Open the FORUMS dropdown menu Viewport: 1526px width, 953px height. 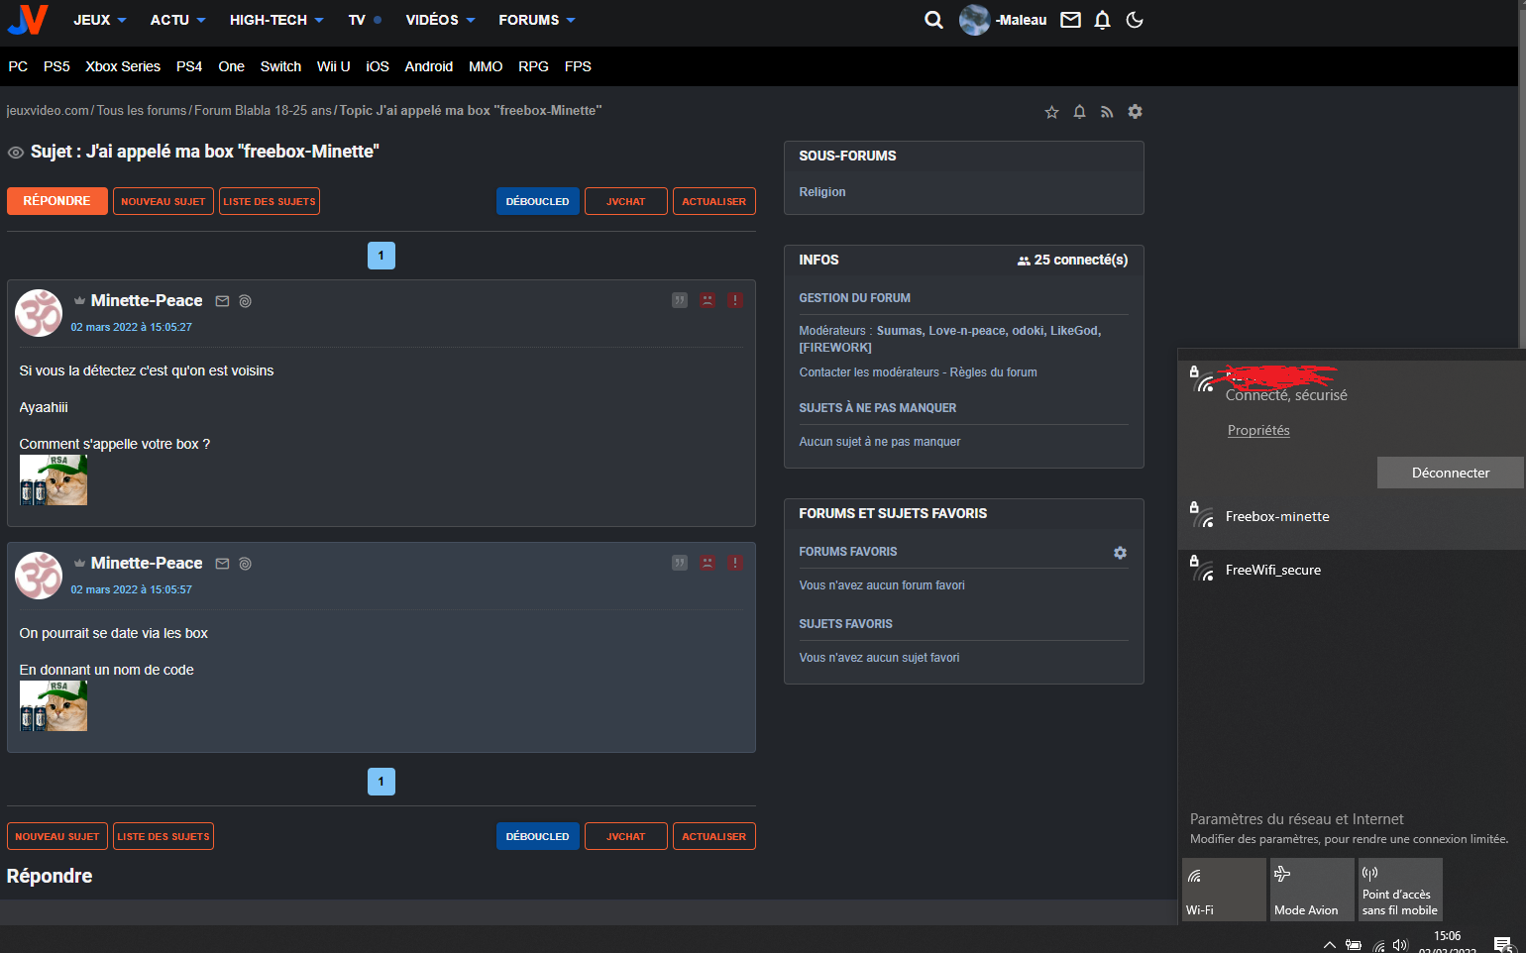[x=536, y=20]
